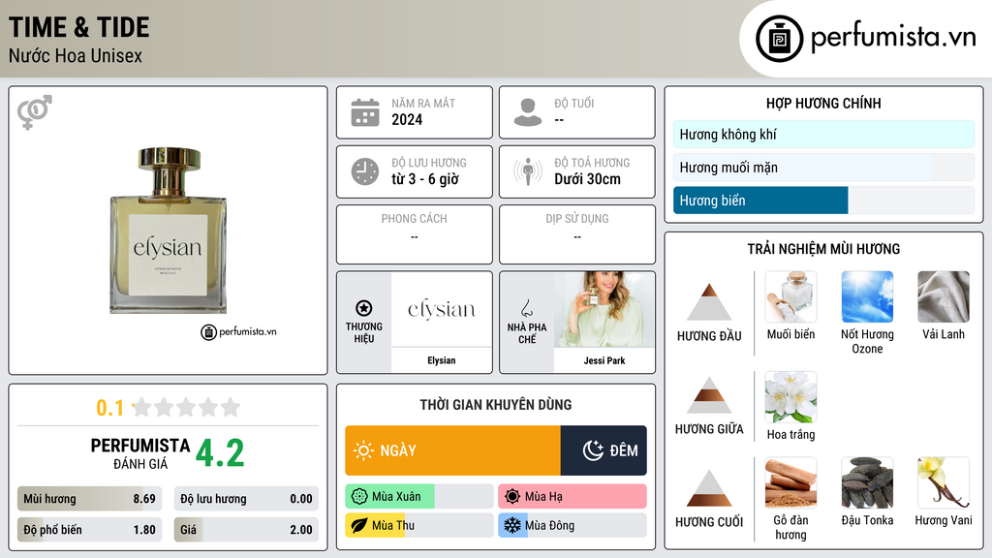The image size is (992, 558).
Task: Click the 0.1 user rating number
Action: click(x=110, y=408)
